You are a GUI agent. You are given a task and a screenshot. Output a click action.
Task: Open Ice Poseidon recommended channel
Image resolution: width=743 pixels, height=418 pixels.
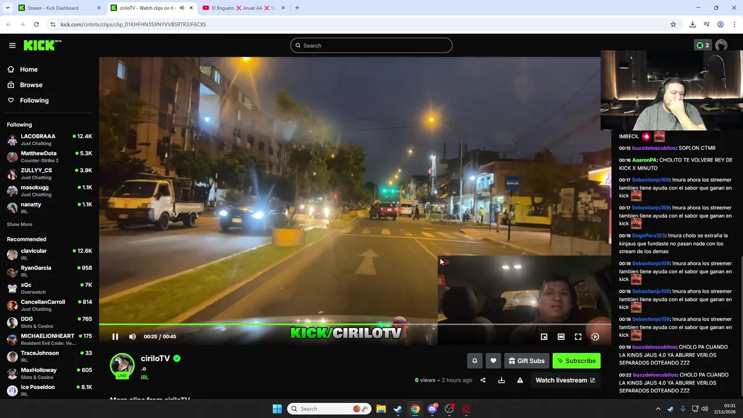click(49, 390)
